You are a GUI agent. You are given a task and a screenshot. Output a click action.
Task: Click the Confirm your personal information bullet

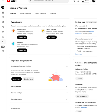click(87, 46)
